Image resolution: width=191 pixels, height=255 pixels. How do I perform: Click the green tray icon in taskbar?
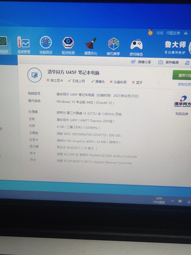point(180,201)
